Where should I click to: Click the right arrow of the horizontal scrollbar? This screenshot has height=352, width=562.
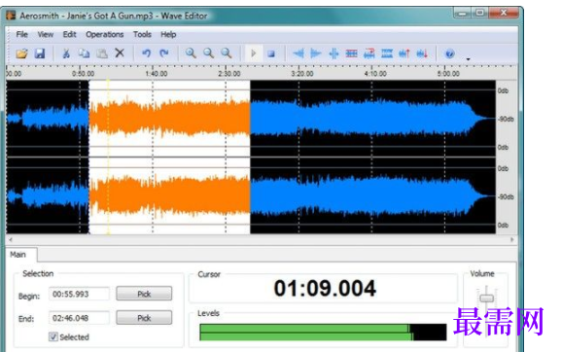coord(511,239)
